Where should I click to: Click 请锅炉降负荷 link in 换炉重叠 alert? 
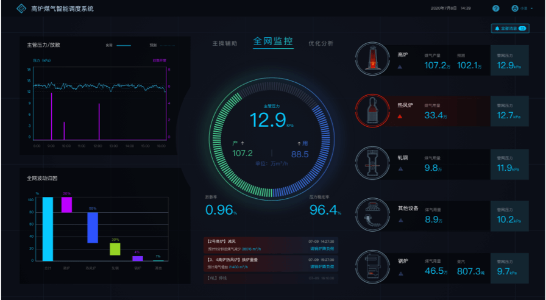tap(321, 266)
